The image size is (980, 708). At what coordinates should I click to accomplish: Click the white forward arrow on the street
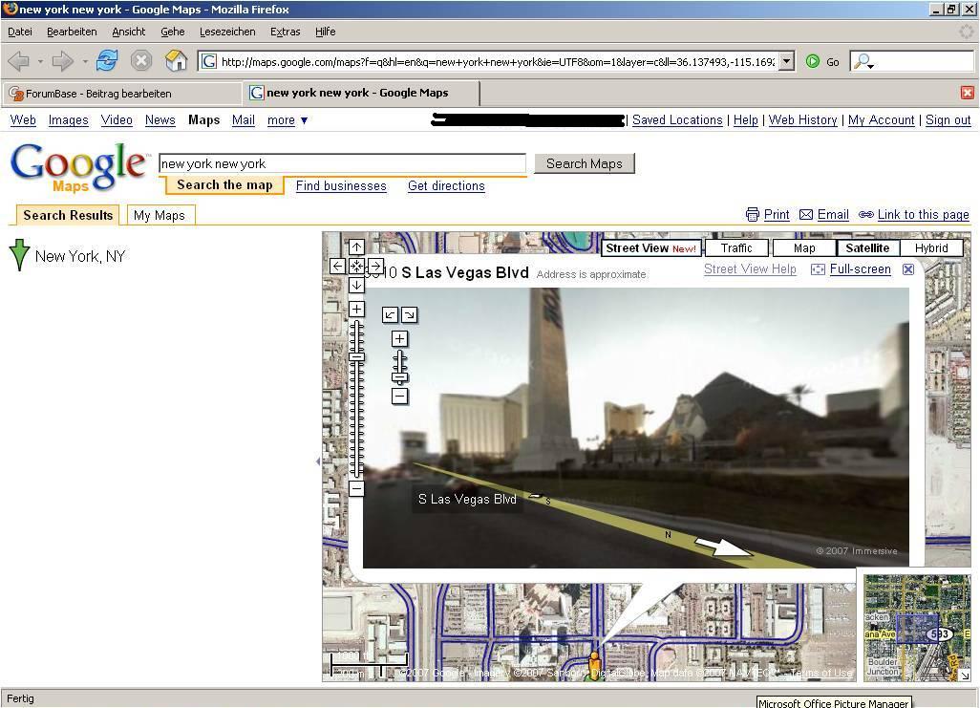724,546
